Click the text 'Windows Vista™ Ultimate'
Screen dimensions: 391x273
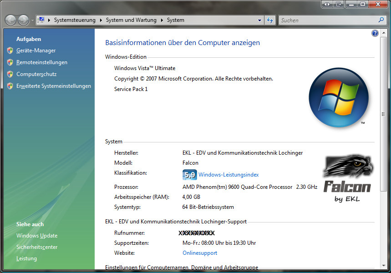click(145, 68)
